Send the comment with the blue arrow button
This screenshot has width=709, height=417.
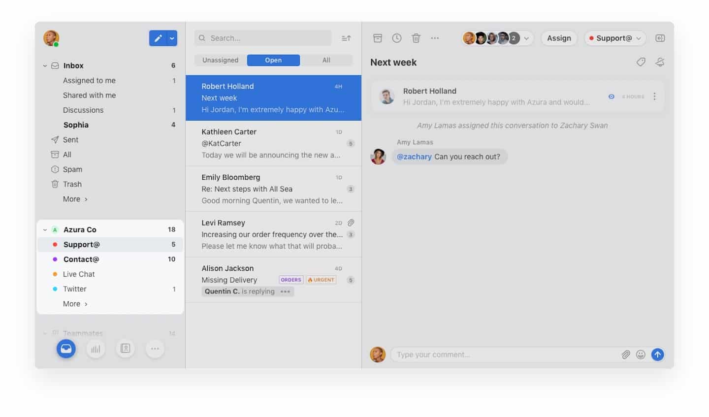tap(657, 354)
